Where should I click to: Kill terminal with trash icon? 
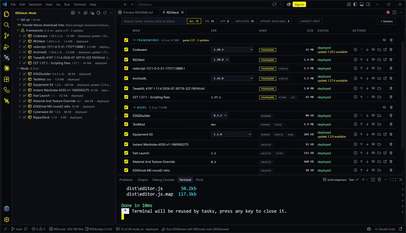tap(379, 180)
